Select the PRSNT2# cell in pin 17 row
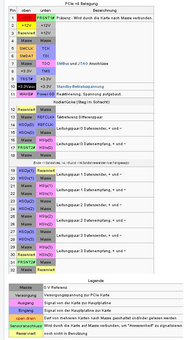The height and width of the screenshot is (340, 192). [x=26, y=148]
